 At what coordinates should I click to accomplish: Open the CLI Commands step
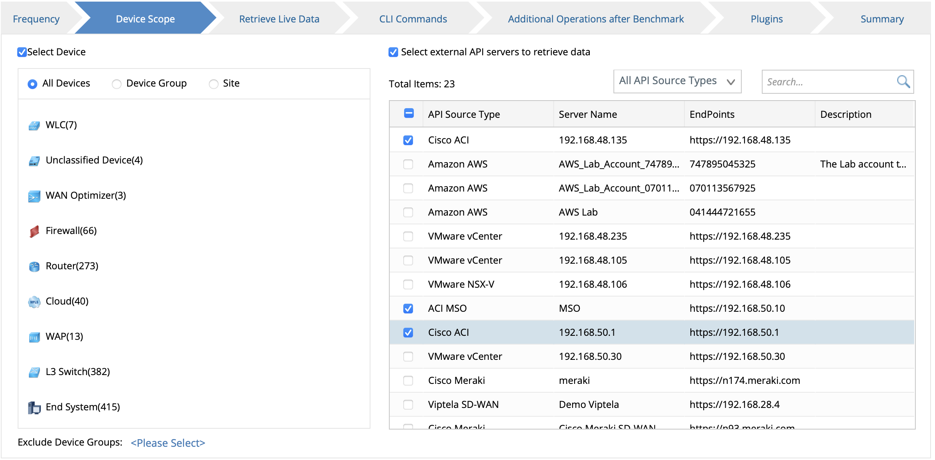[413, 18]
